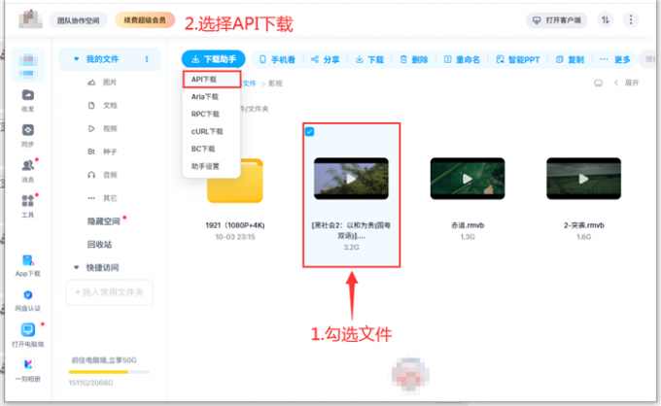This screenshot has width=661, height=406.
Task: Open 回收站 recycle bin
Action: pos(99,244)
